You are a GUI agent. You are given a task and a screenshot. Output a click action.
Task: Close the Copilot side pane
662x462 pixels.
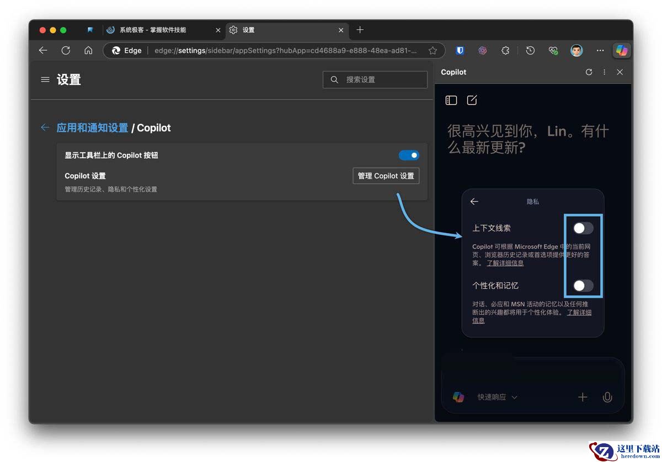click(x=620, y=72)
